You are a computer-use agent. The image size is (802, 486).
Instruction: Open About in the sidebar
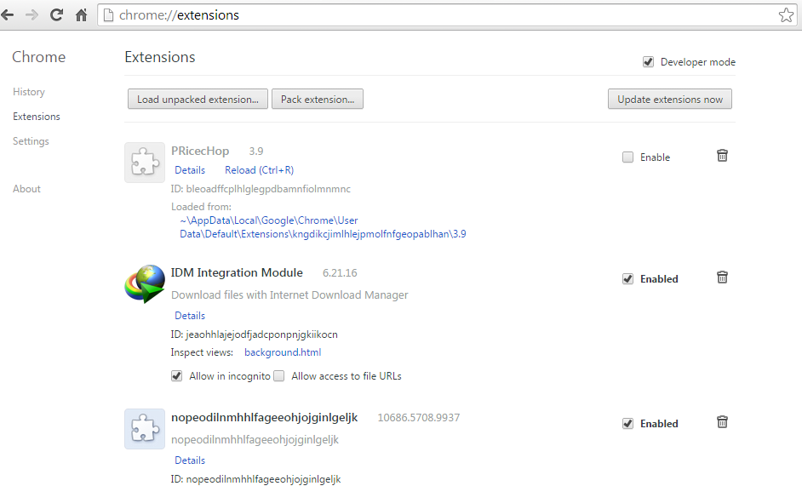[26, 189]
